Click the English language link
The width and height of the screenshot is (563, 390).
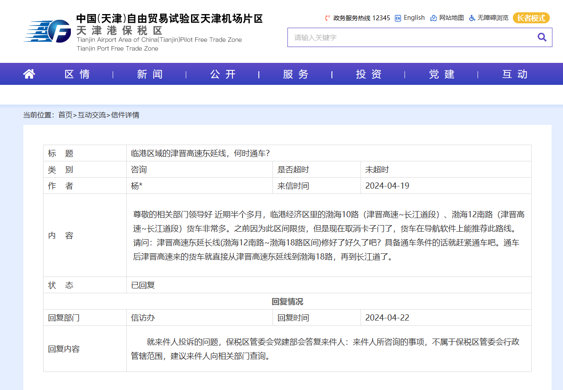414,18
